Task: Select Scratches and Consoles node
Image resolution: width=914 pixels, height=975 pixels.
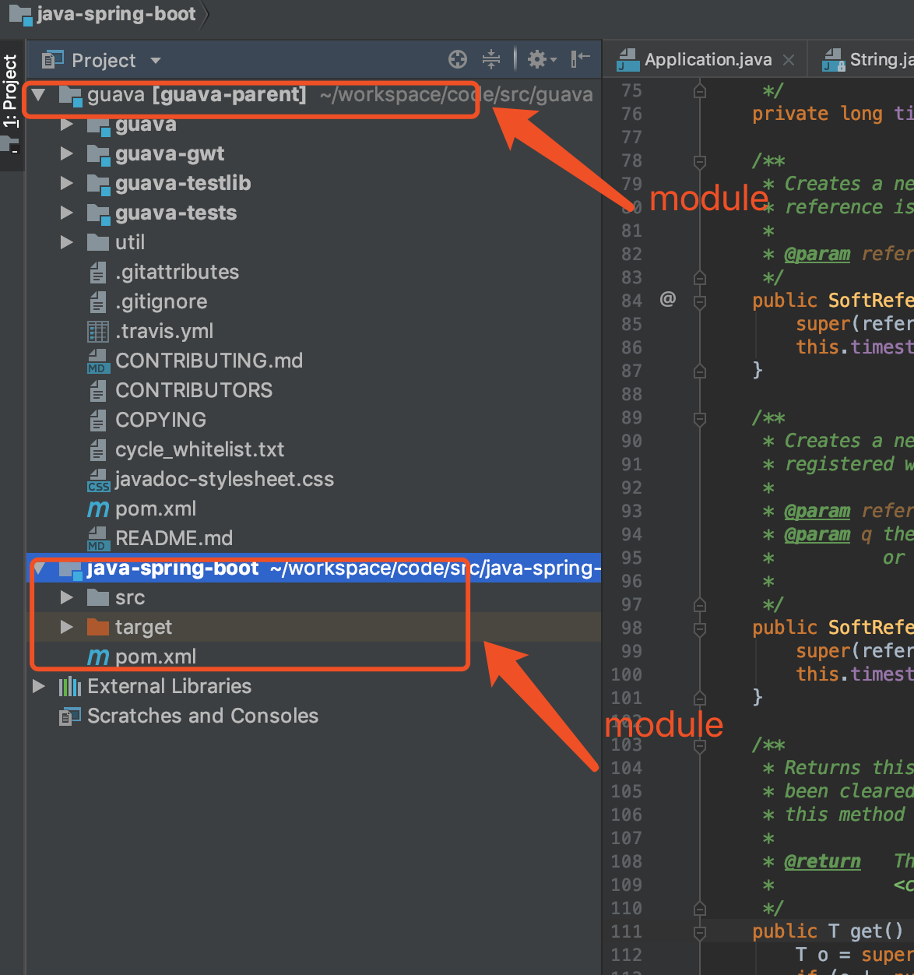Action: tap(202, 716)
